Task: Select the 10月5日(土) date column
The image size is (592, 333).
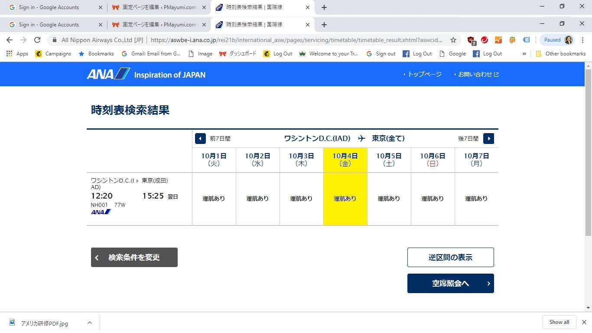Action: click(x=389, y=160)
